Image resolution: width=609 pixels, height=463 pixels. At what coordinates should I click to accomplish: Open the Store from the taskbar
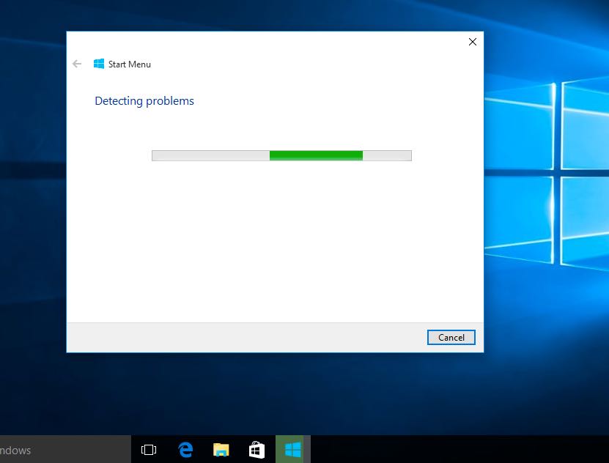tap(256, 450)
